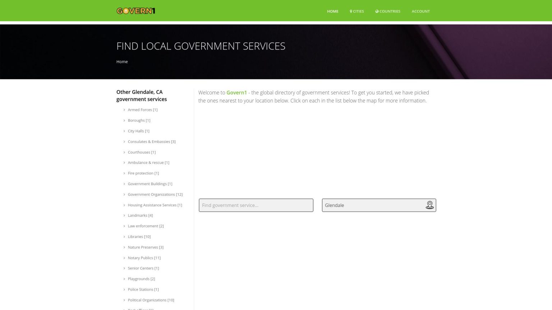Viewport: 552px width, 310px height.
Task: Click the Home breadcrumb link
Action: pyautogui.click(x=122, y=62)
